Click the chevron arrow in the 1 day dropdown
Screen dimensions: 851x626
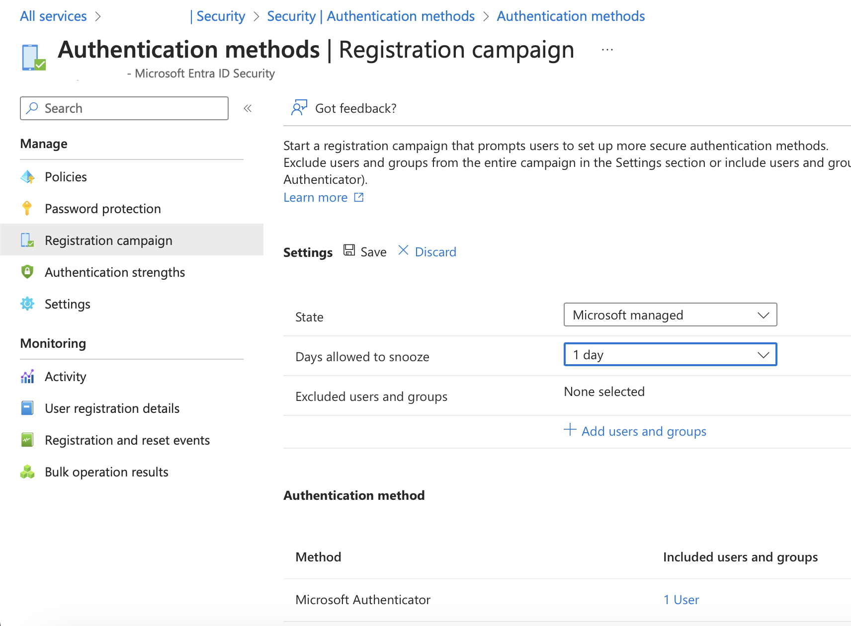pyautogui.click(x=764, y=355)
